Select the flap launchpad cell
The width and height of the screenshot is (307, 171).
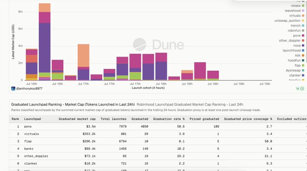point(28,141)
